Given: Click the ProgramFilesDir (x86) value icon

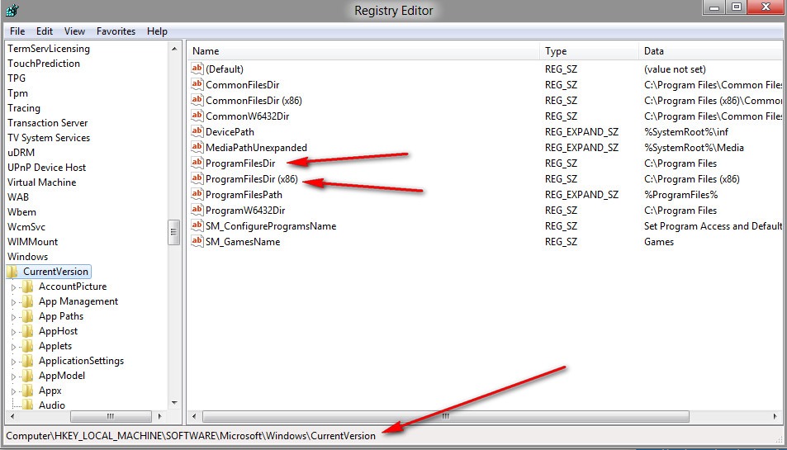Looking at the screenshot, I should tap(197, 178).
